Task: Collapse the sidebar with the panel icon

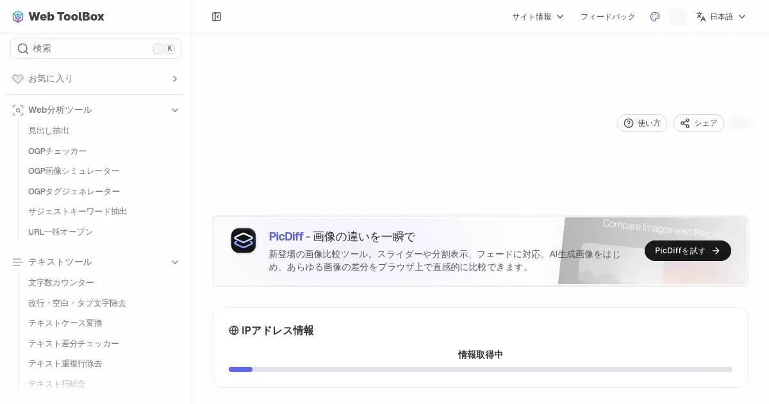Action: click(217, 17)
